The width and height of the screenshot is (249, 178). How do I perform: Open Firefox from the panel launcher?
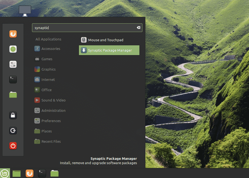(30, 173)
